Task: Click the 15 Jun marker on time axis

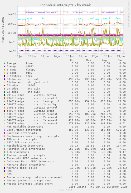Action: 70,56
